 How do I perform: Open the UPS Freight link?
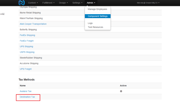tap(26, 69)
